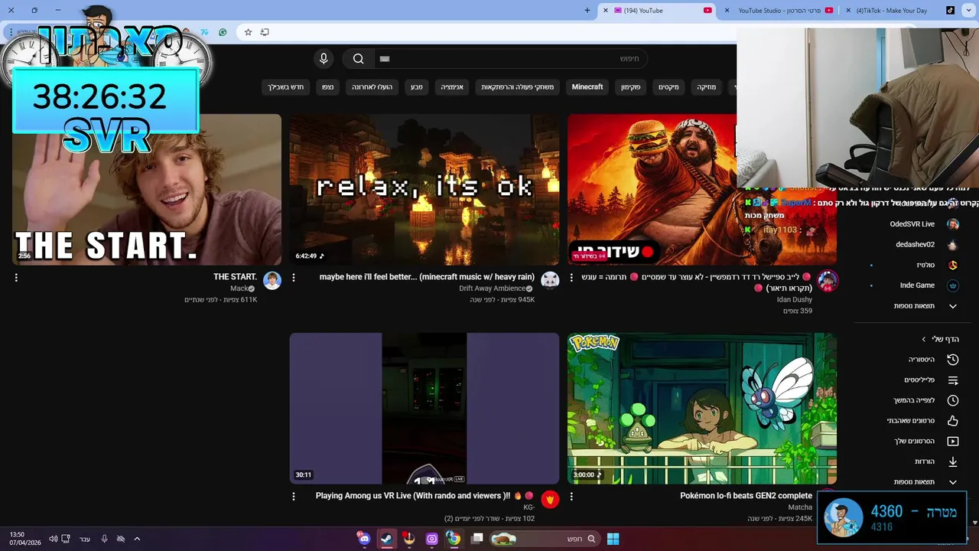The width and height of the screenshot is (979, 551).
Task: Click the install app icon beside the star
Action: click(265, 32)
